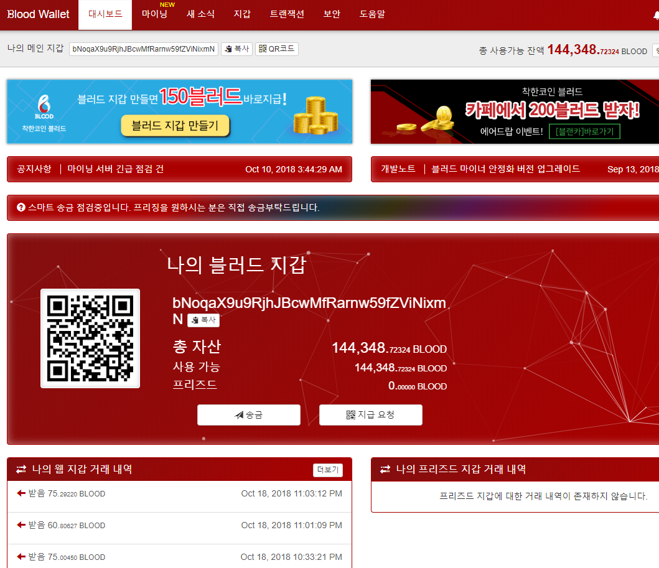Open the Blood Wallet logo home link

(x=38, y=14)
